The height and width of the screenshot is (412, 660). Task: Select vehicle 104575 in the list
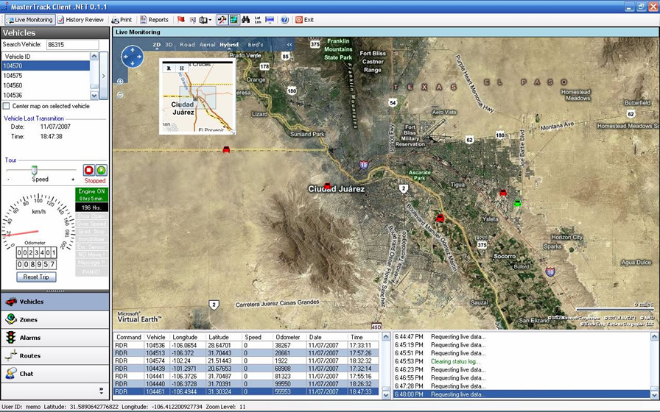coord(46,76)
